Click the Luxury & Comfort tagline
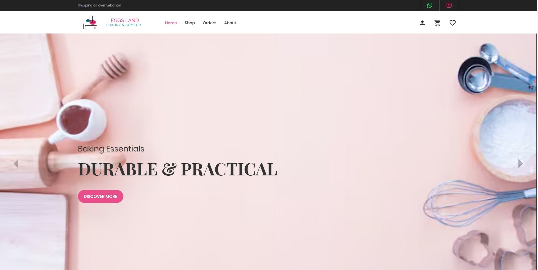Viewport: 538px width, 270px height. [x=124, y=25]
